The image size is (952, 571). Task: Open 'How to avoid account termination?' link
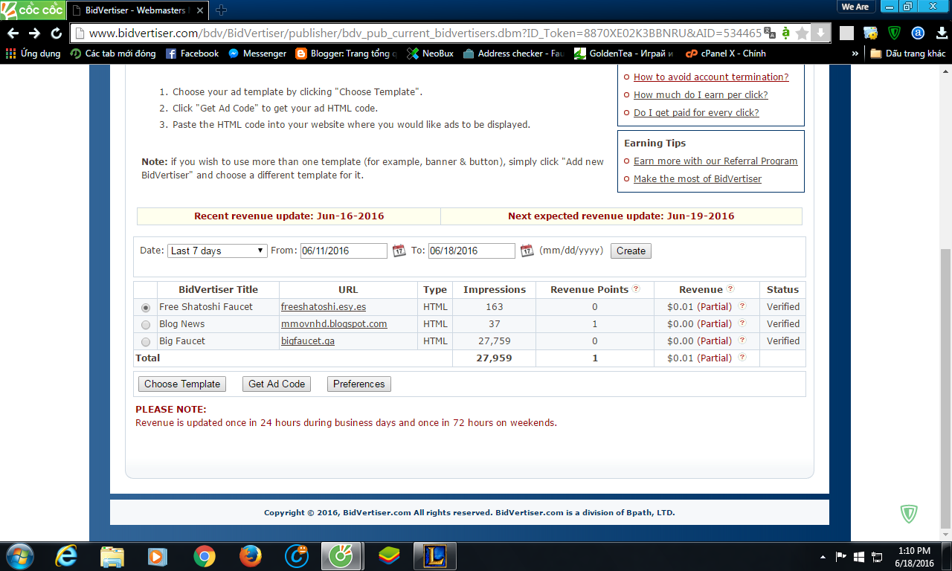(711, 77)
